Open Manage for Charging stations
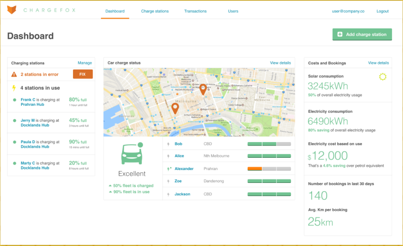The height and width of the screenshot is (246, 403). 85,63
